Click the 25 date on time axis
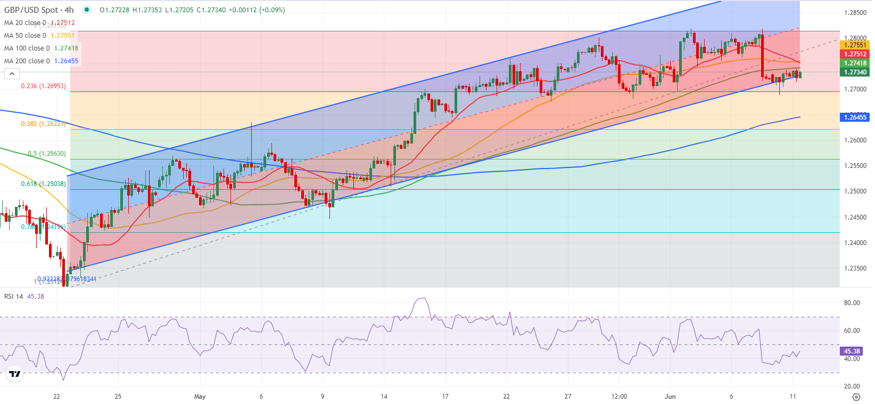 pos(118,397)
